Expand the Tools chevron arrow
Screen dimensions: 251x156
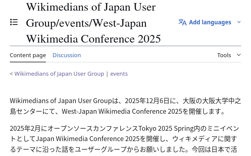point(239,55)
